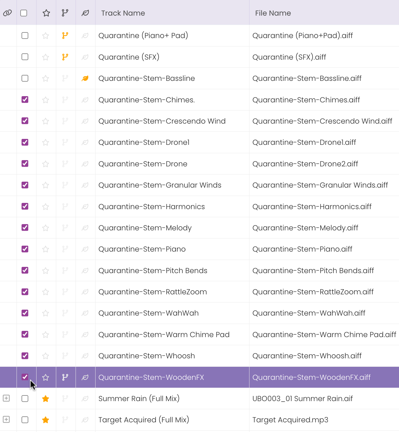Click branch icon on Quarantine-Stem-Bassline row
Image resolution: width=399 pixels, height=432 pixels.
coord(65,78)
